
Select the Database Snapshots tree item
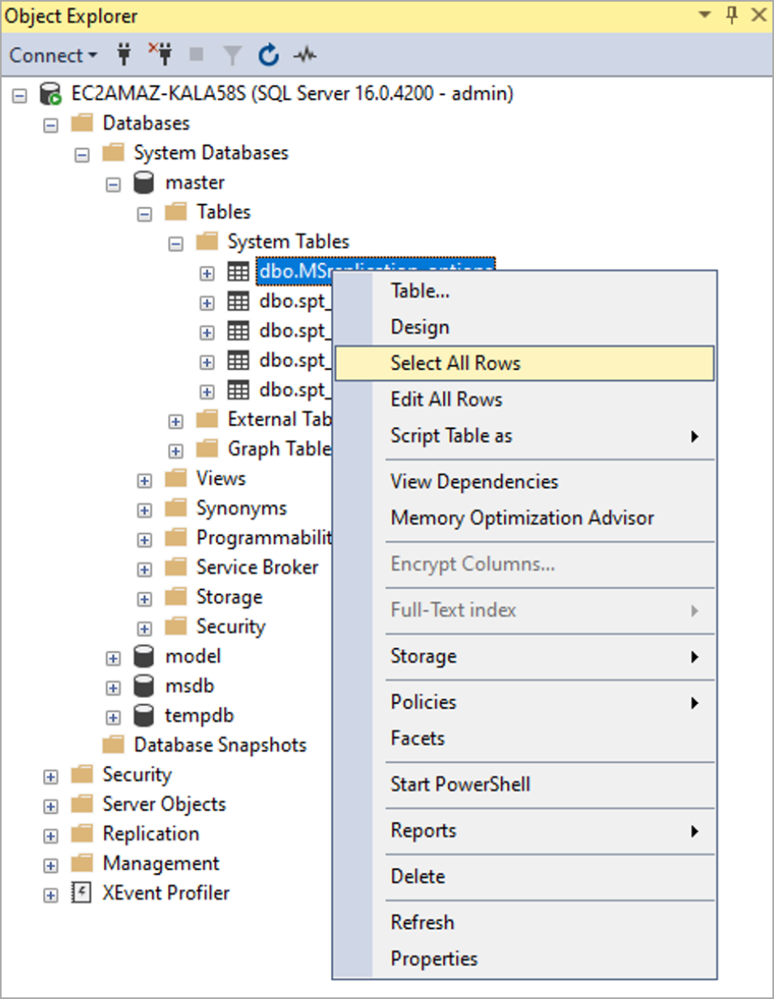point(221,745)
